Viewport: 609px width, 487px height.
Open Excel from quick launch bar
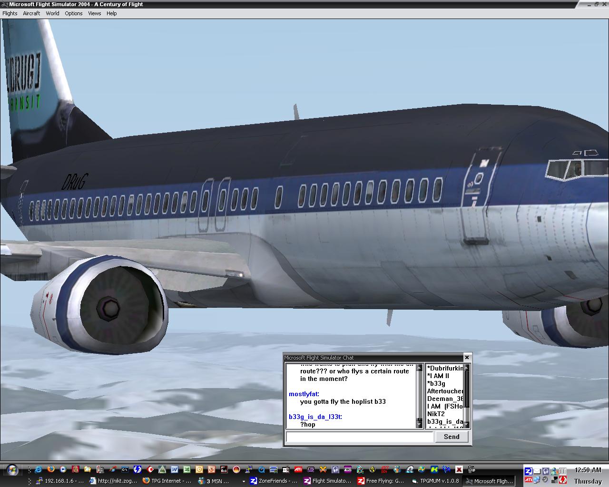[x=187, y=469]
